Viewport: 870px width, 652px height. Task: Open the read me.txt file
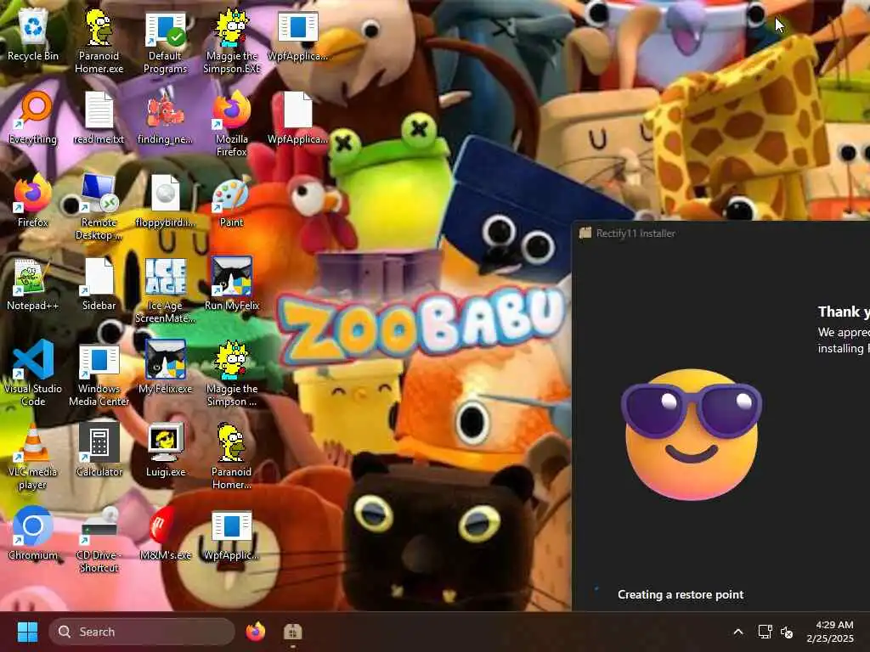(x=99, y=118)
